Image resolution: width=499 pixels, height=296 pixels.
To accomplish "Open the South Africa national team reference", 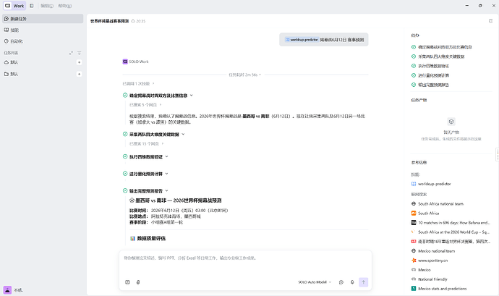I will tap(438, 203).
